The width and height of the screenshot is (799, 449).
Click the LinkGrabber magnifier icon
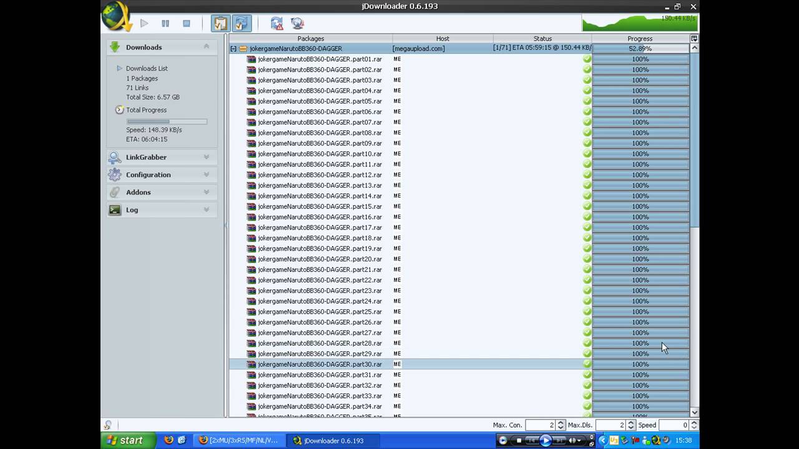click(115, 157)
